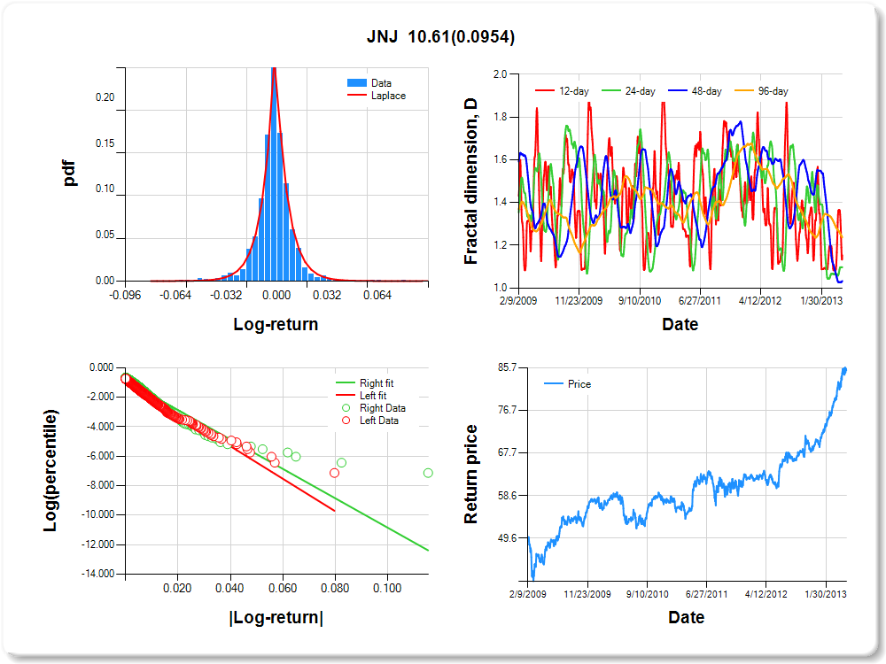Click 1/30/2013 date under price chart

click(x=826, y=594)
